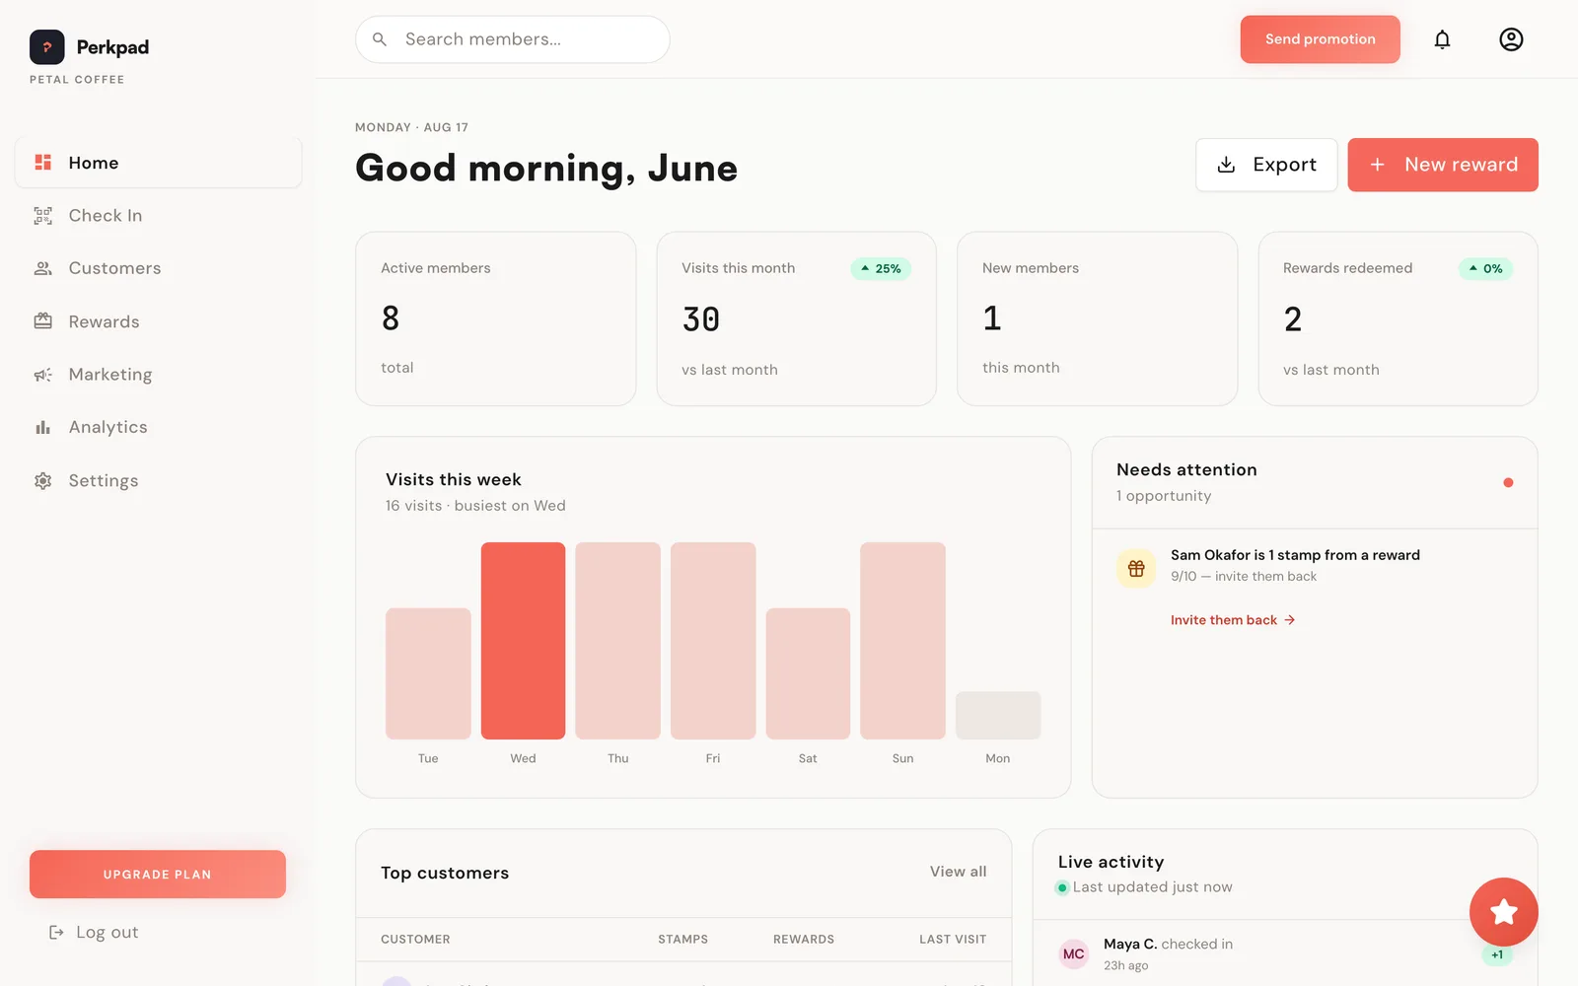Click the Rewards gift card icon
Screen dimensions: 1578x986
43,321
